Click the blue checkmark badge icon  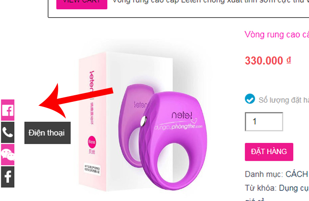click(x=250, y=99)
